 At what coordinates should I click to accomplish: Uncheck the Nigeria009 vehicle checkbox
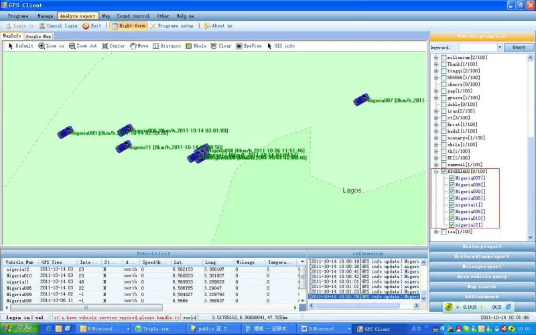click(x=452, y=192)
